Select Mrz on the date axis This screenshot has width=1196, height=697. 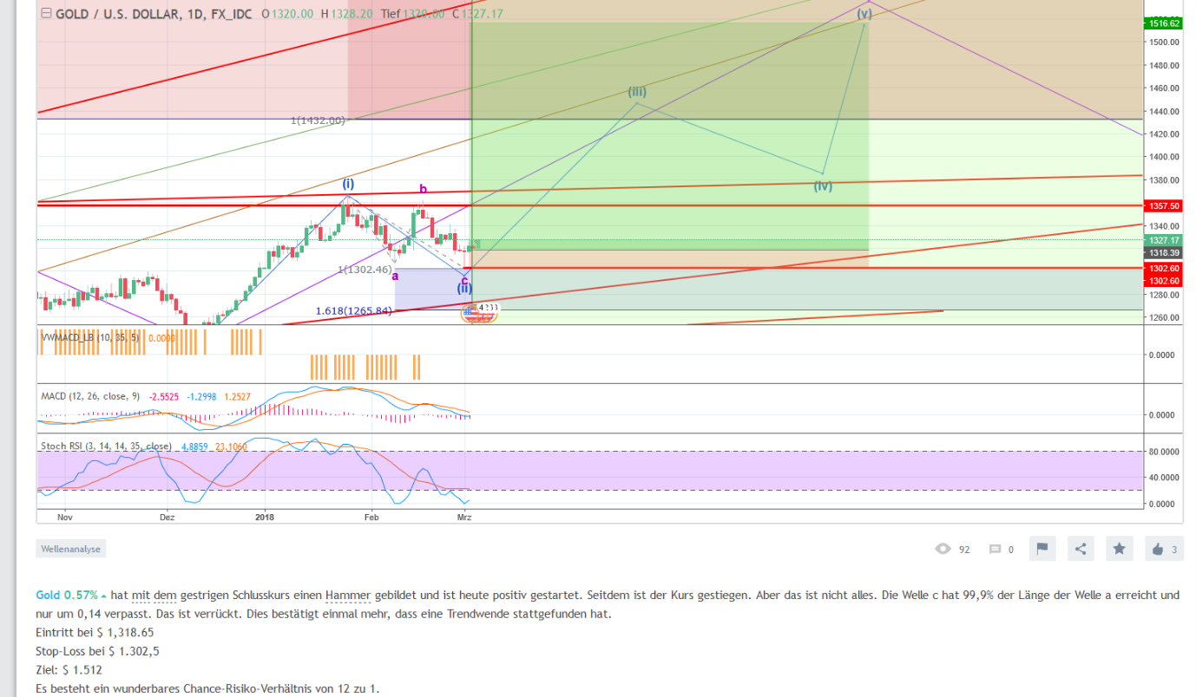coord(464,516)
